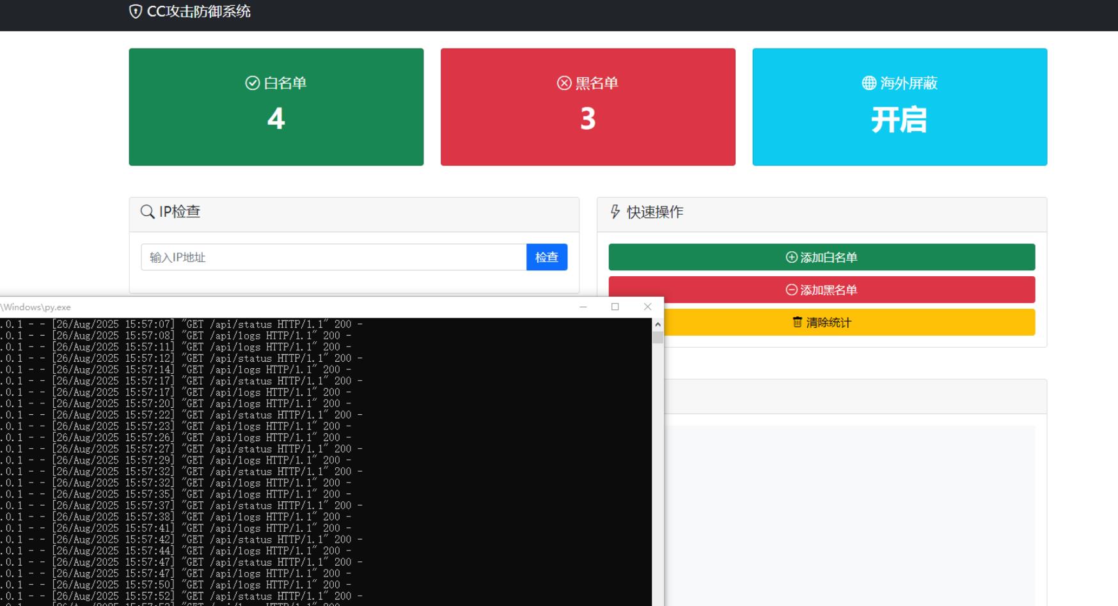
Task: Focus the 输入IP地址 input field
Action: [x=333, y=257]
